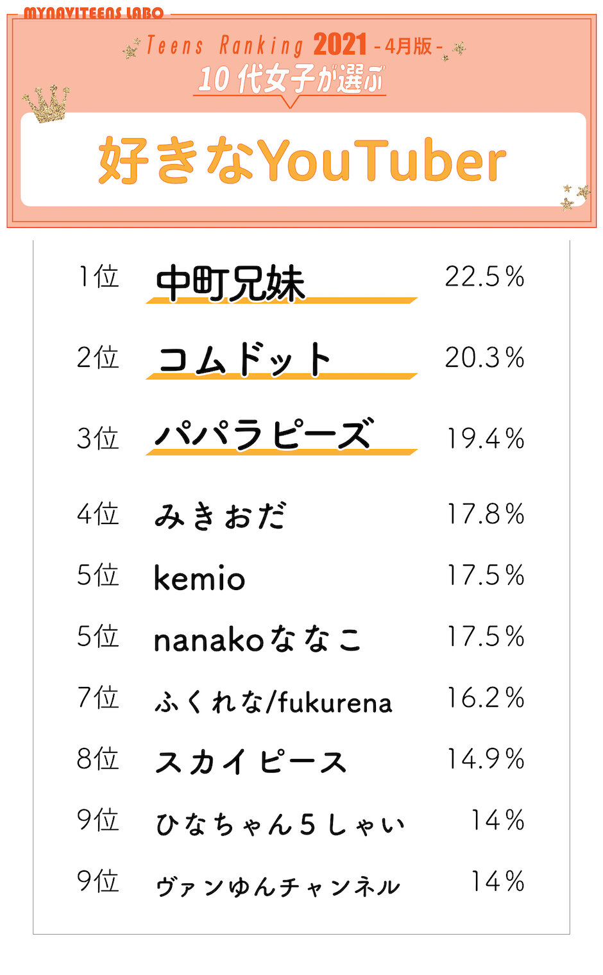Click the 10代女子が選ぶ heading
This screenshot has height=975, width=603.
click(x=290, y=80)
